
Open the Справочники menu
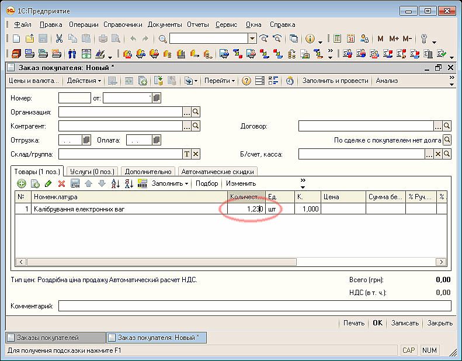point(123,25)
